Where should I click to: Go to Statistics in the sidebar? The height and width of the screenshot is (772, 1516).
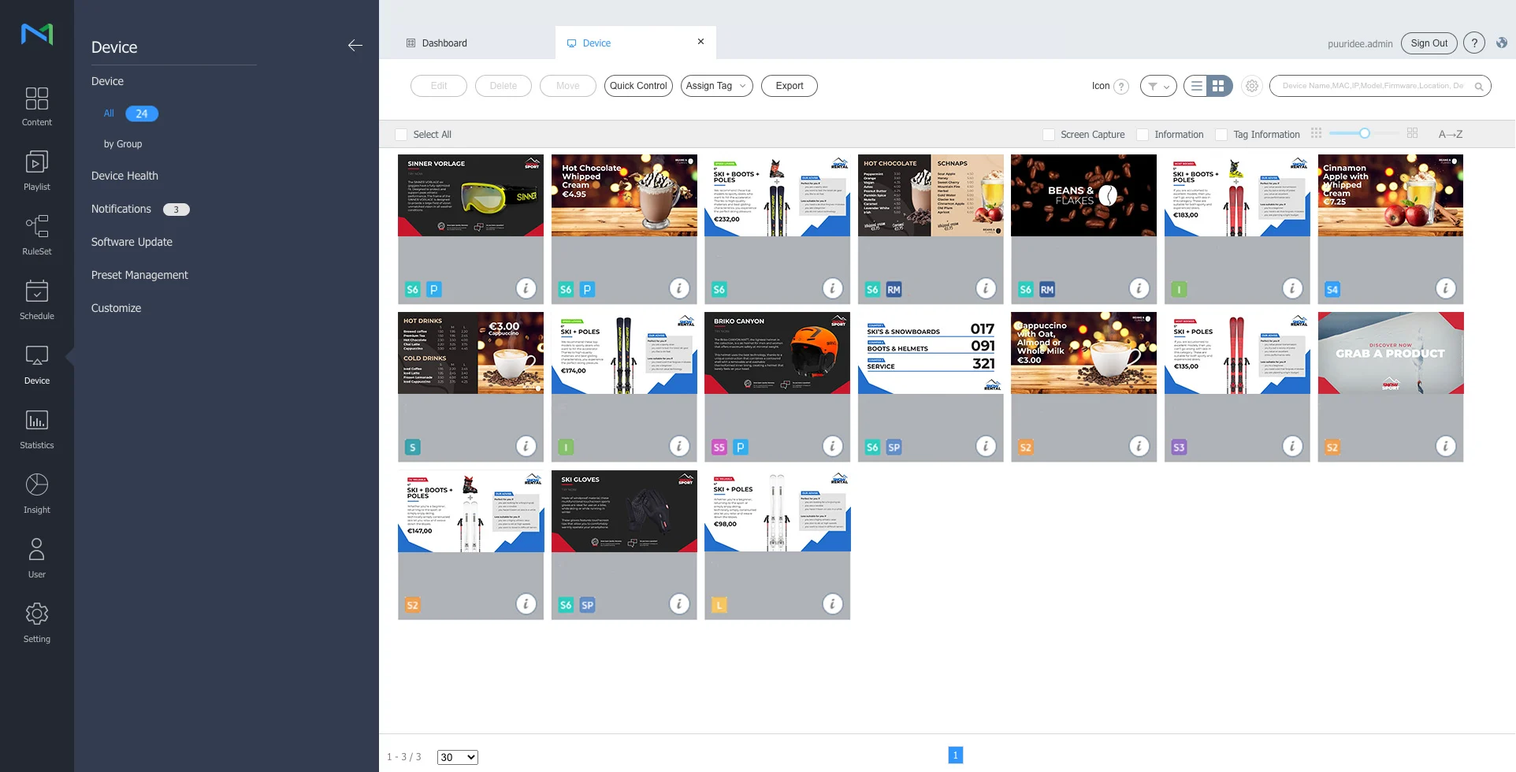click(36, 429)
